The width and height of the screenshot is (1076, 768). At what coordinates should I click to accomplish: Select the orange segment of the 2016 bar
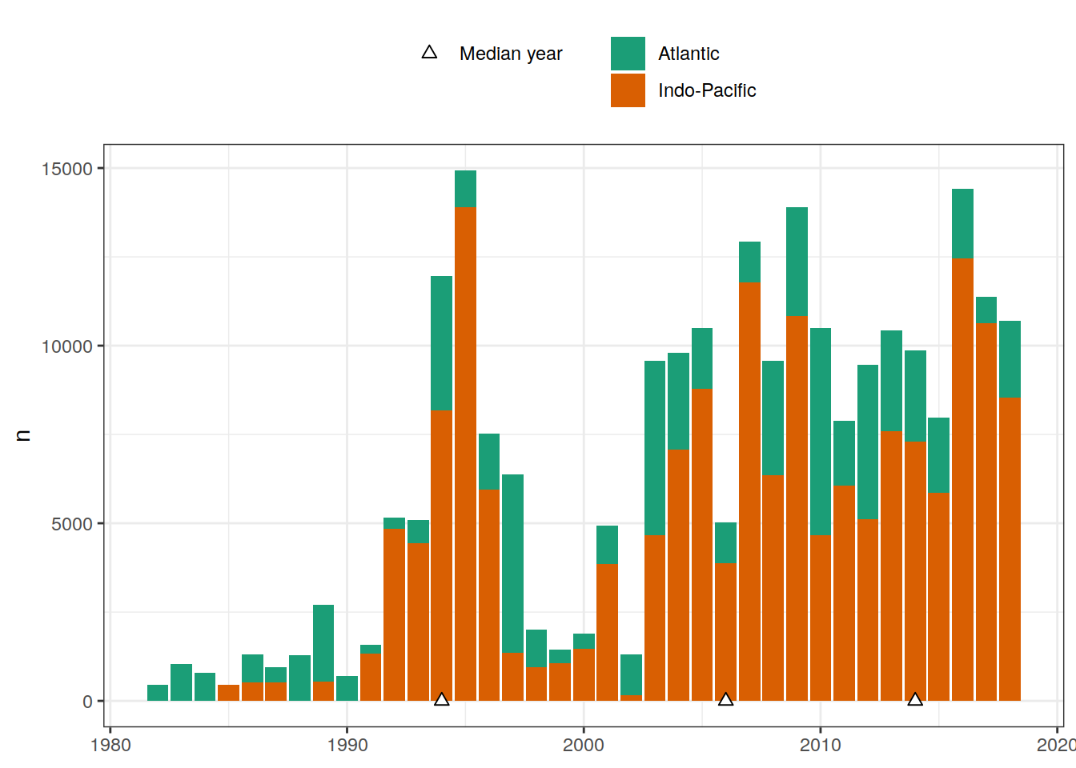pos(962,479)
